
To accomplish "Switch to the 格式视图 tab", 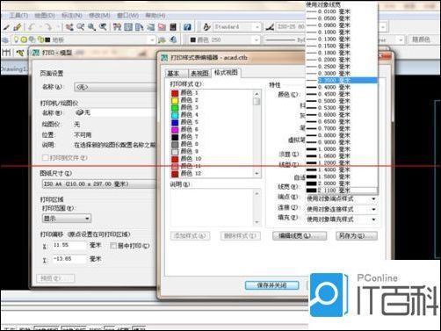I will 226,72.
